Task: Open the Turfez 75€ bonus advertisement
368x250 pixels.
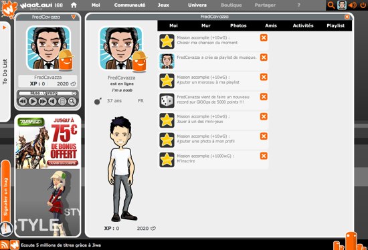Action: 48,142
